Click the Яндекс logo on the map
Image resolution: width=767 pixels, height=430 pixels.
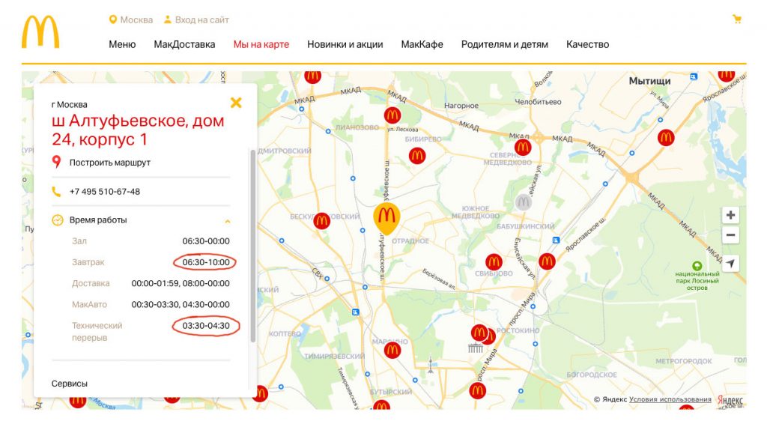[x=730, y=400]
